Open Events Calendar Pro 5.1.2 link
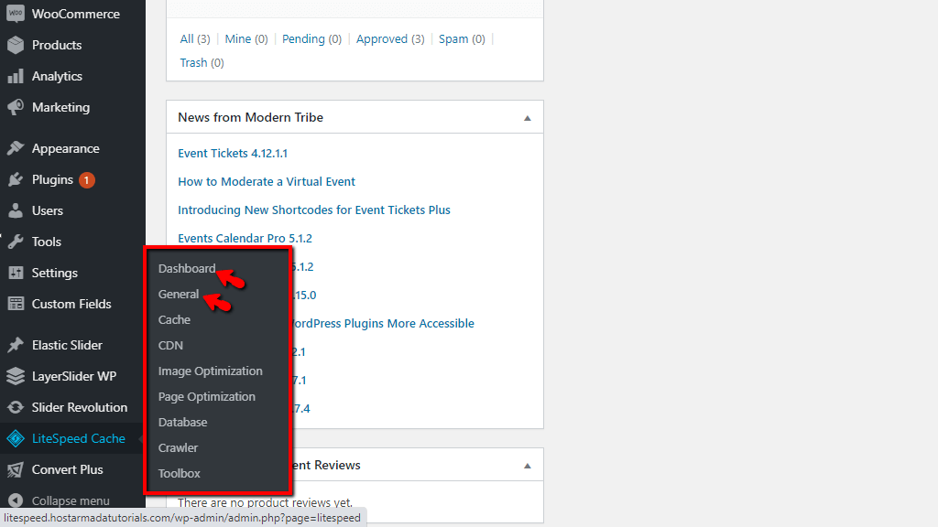 (x=245, y=239)
